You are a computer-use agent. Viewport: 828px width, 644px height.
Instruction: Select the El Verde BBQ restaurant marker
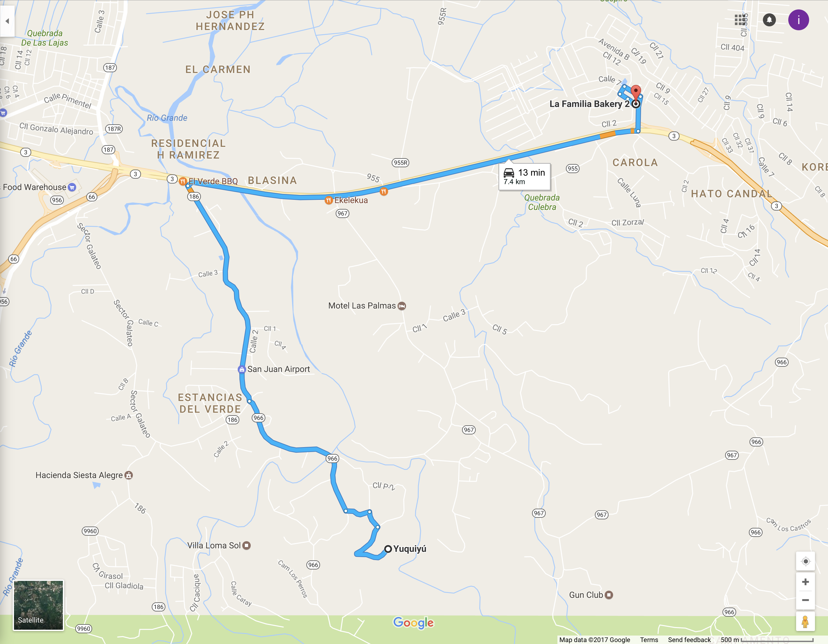[x=183, y=181]
